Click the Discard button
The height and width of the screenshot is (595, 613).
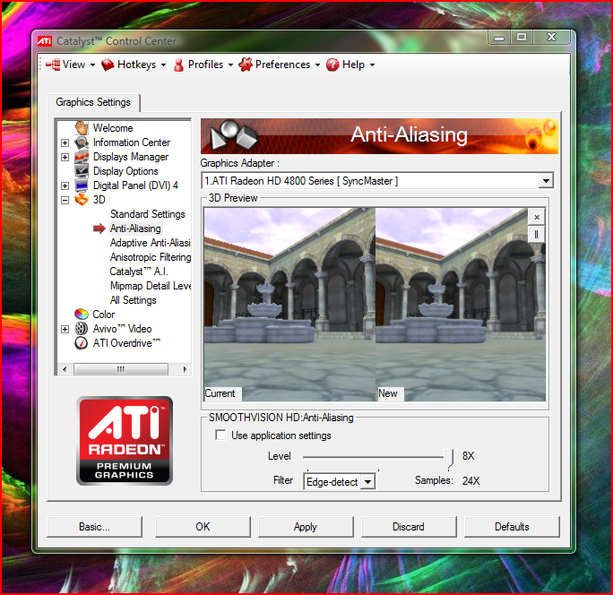click(x=409, y=527)
